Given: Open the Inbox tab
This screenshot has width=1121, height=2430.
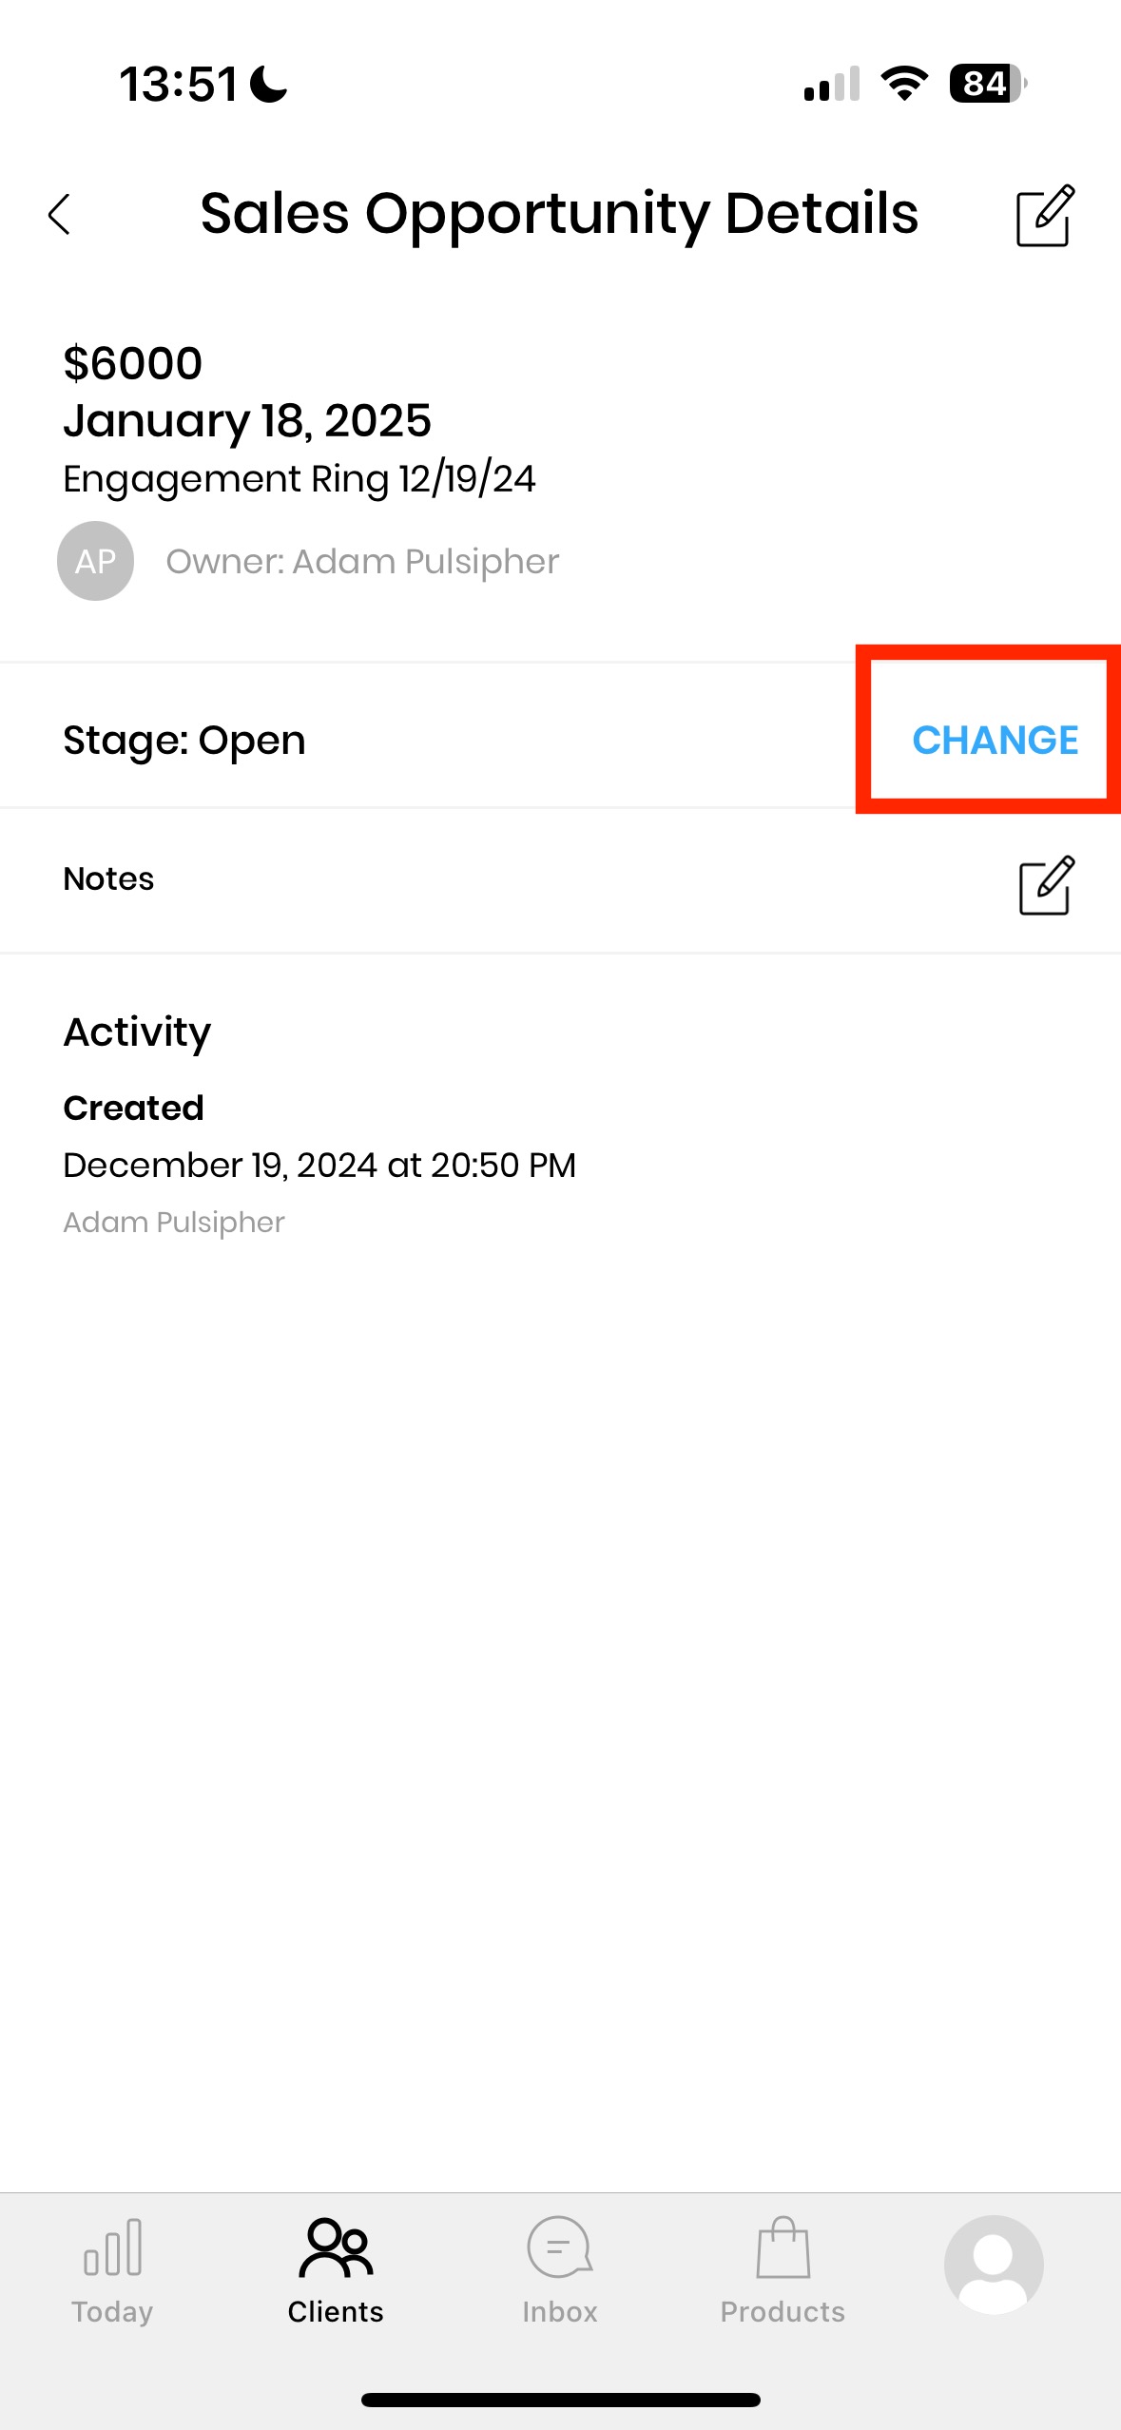Looking at the screenshot, I should [559, 2270].
